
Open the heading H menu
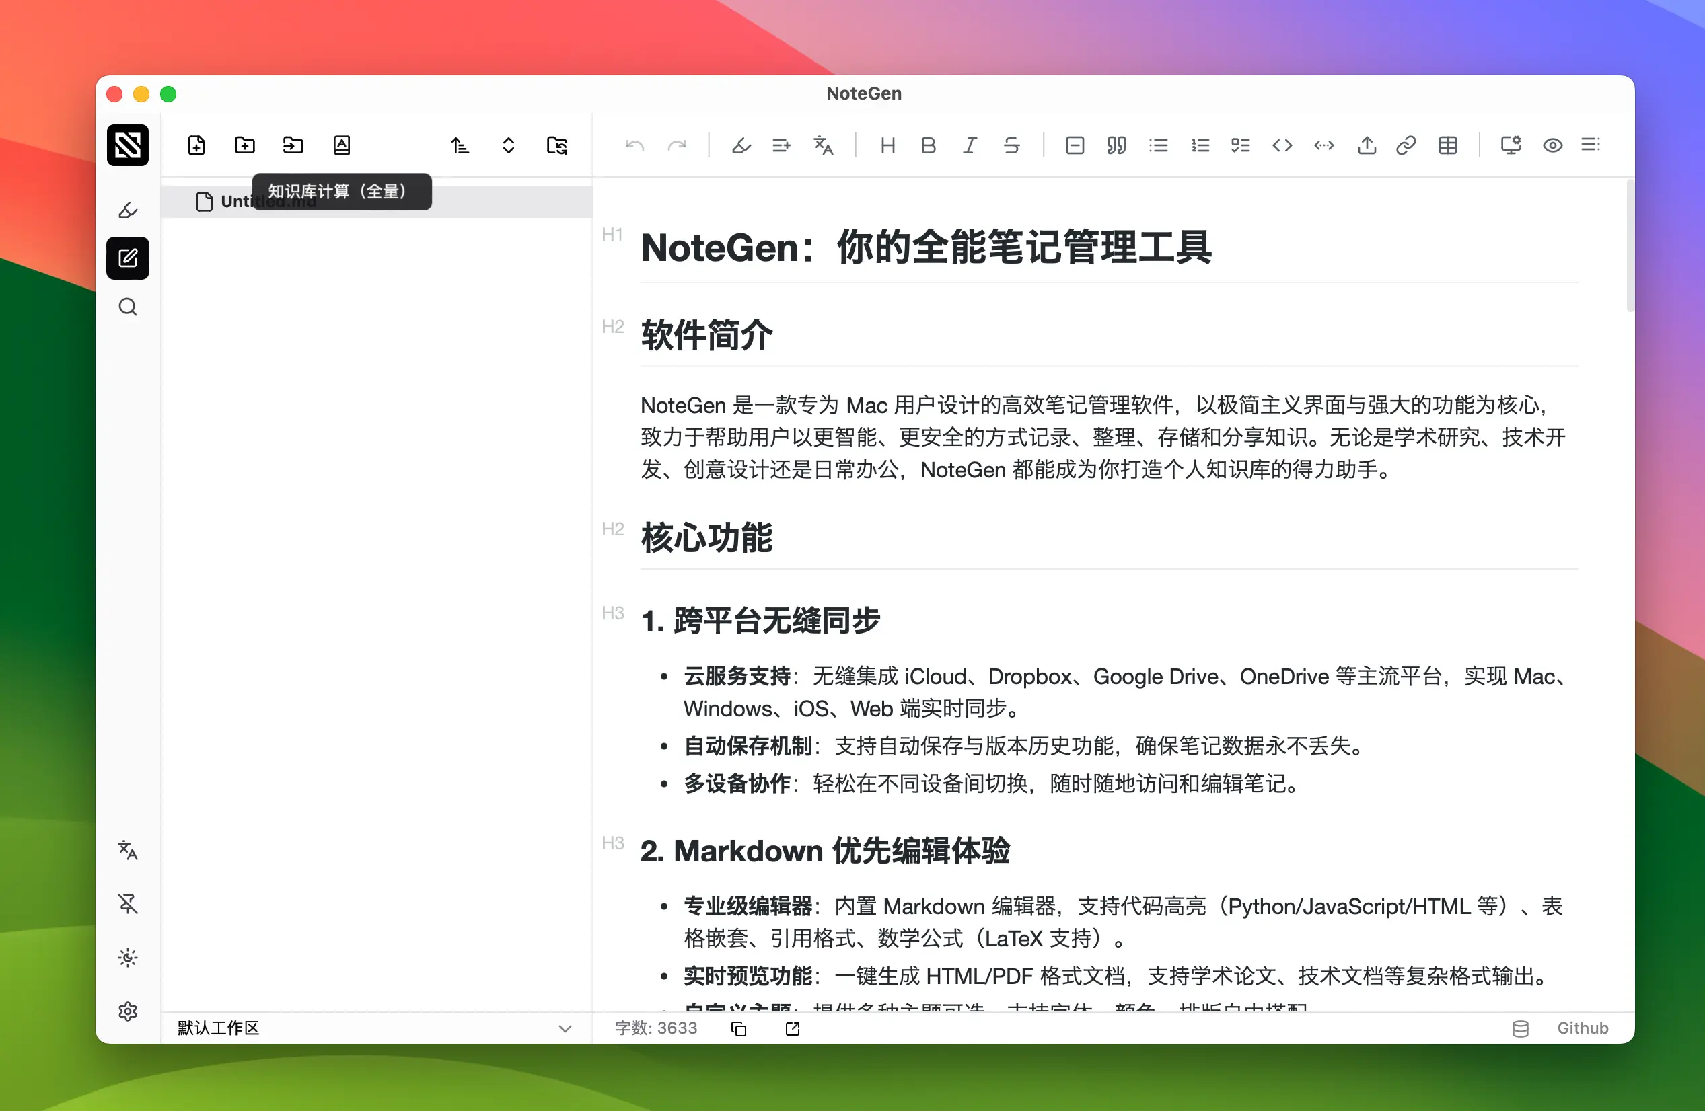tap(887, 145)
